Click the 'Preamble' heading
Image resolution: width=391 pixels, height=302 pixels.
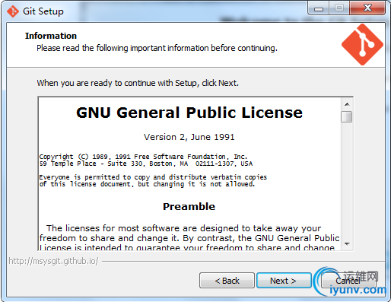click(x=189, y=207)
